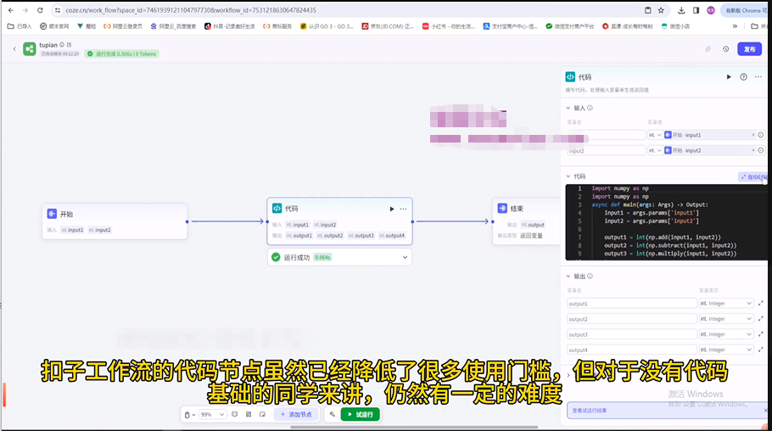The image size is (772, 431).
Task: Click the 在IDE中编辑 button
Action: 753,176
